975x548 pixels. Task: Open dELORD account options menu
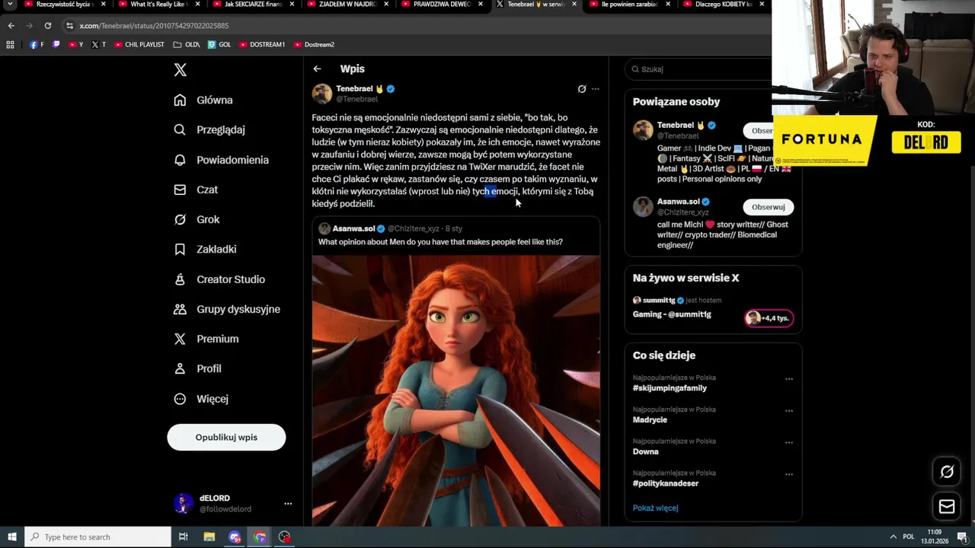point(288,503)
